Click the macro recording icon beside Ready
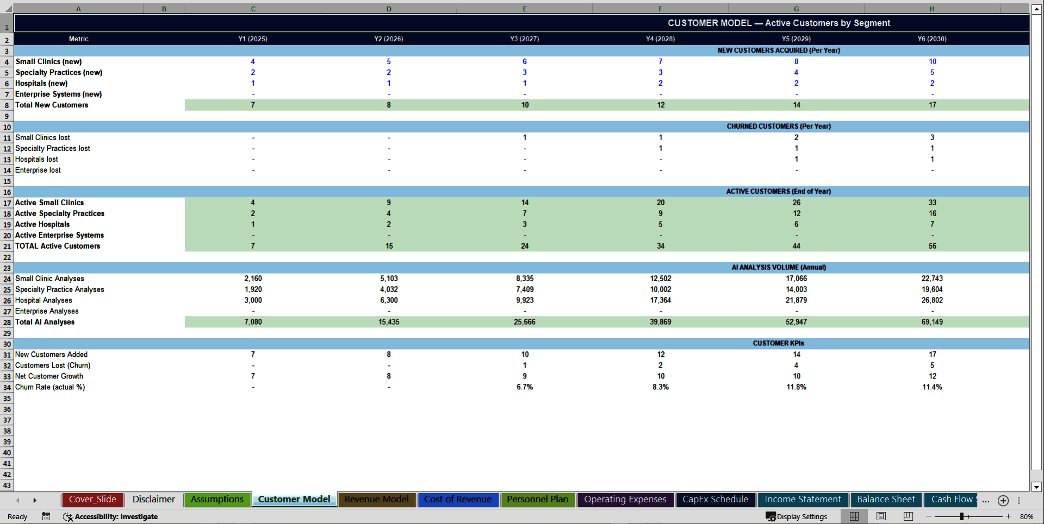1044x524 pixels. coord(46,516)
